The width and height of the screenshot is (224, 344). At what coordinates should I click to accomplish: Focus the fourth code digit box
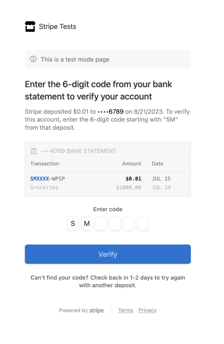coord(115,224)
